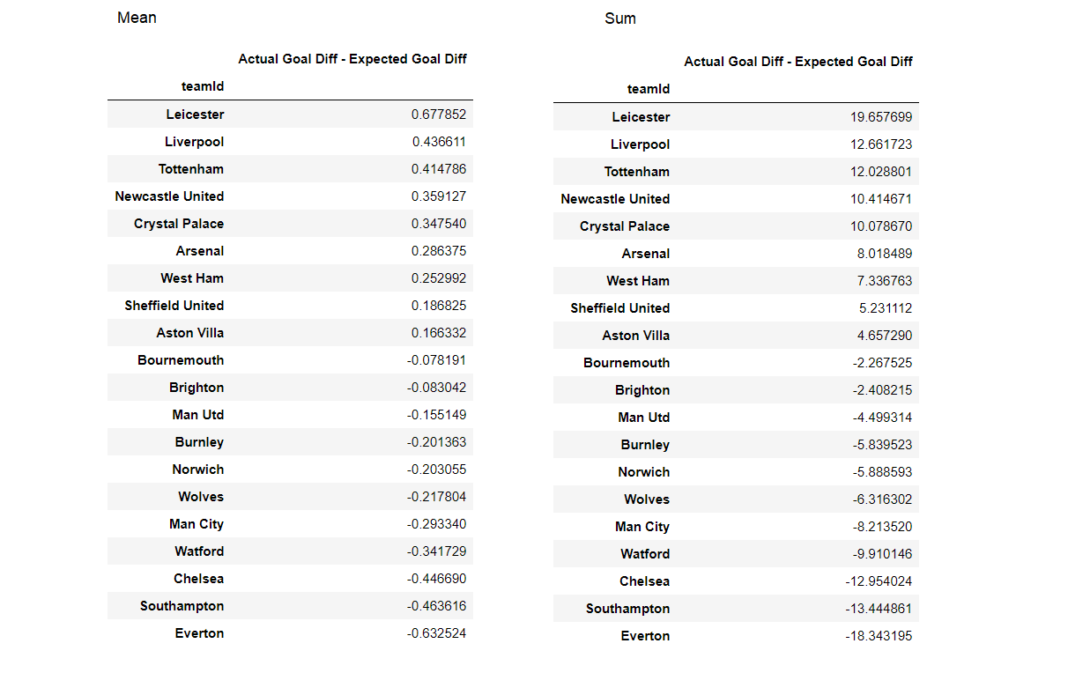Image resolution: width=1068 pixels, height=673 pixels.
Task: Select Man City's mean value -0.293340
Action: click(436, 524)
